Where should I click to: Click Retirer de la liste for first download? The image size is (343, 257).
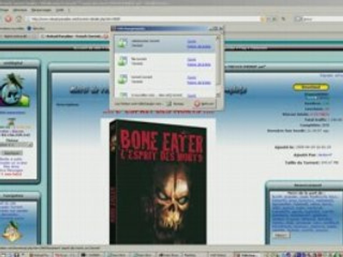tap(199, 46)
